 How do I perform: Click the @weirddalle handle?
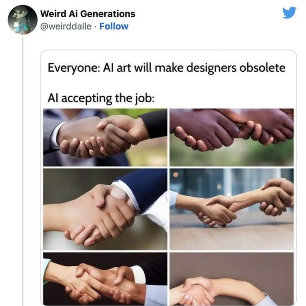(66, 26)
